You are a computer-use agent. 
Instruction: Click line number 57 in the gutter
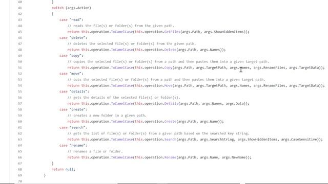point(20,103)
